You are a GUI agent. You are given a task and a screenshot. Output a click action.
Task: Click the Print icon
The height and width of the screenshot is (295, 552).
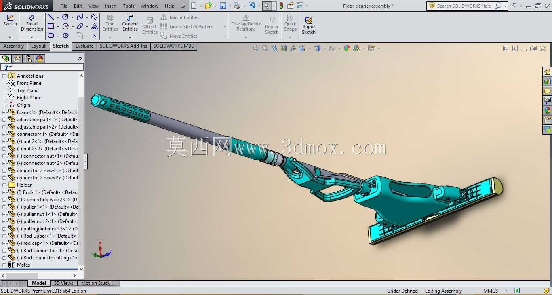pyautogui.click(x=238, y=6)
